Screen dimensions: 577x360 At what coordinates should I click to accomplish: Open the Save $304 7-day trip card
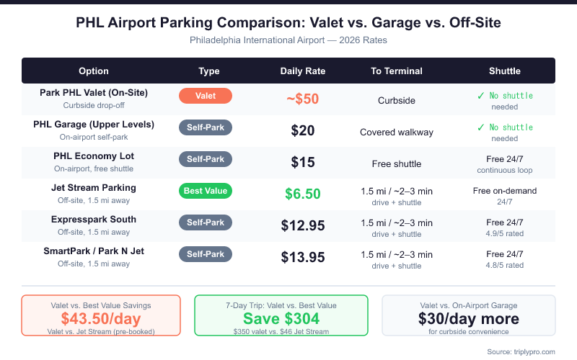coord(281,315)
